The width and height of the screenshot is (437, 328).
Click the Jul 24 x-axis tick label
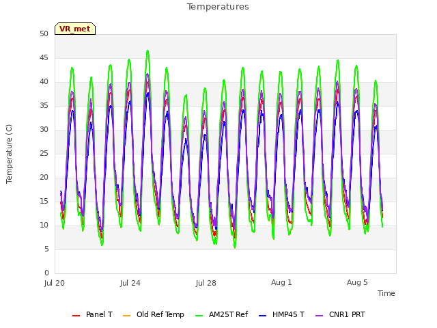click(130, 283)
